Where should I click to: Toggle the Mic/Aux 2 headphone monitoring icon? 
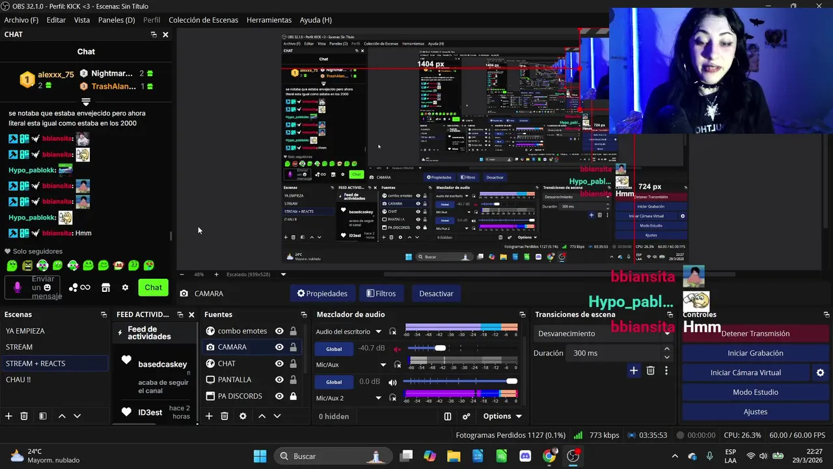click(x=392, y=399)
